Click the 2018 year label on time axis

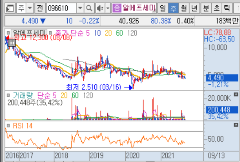(61, 155)
